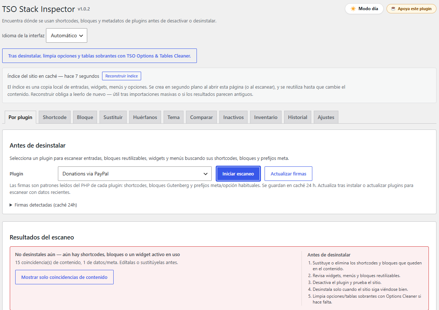Image resolution: width=439 pixels, height=310 pixels.
Task: Open the Plugin dropdown showing Donations via PayPal
Action: (135, 174)
